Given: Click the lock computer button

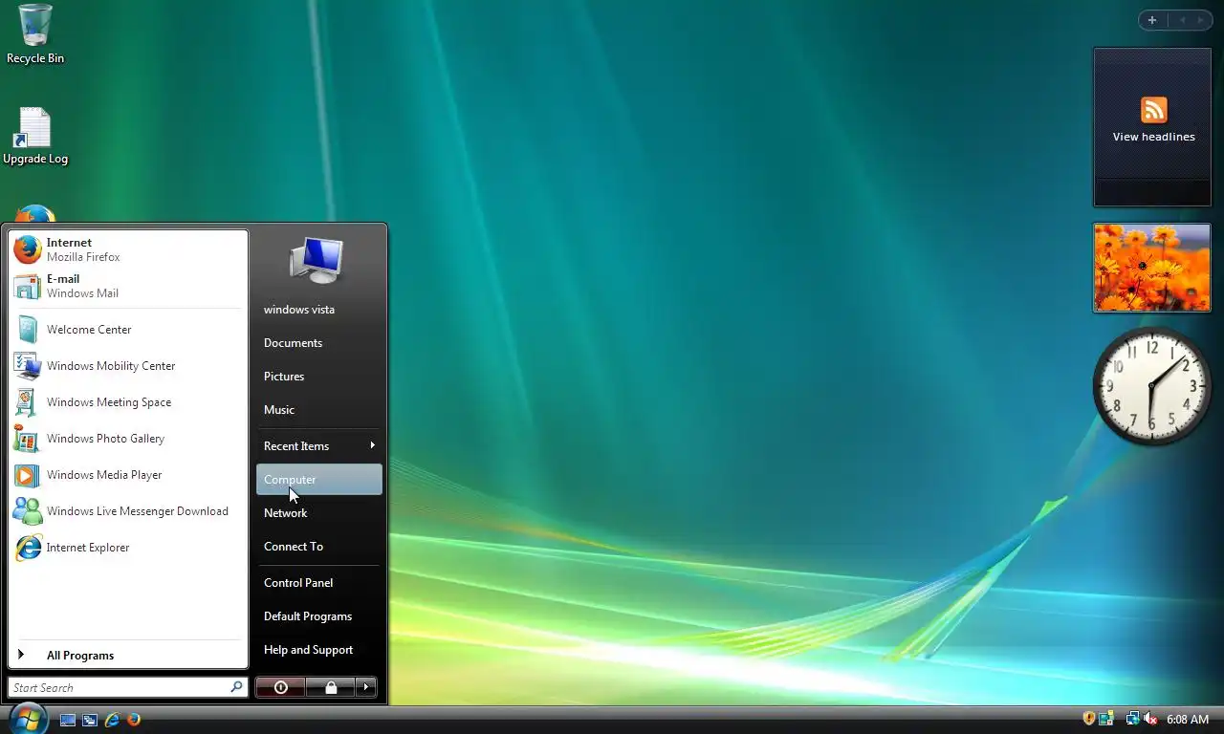Looking at the screenshot, I should coord(331,687).
